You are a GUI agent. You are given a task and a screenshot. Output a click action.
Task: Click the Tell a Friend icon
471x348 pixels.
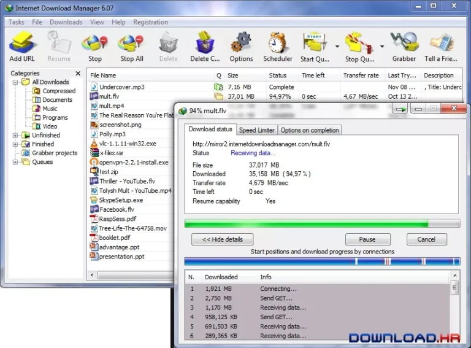tap(442, 44)
